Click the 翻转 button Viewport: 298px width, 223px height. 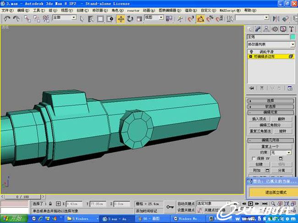(x=281, y=119)
